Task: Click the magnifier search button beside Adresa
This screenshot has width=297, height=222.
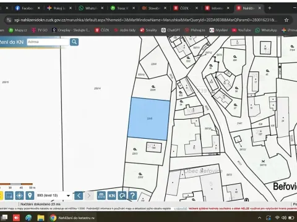Action: tap(74, 42)
